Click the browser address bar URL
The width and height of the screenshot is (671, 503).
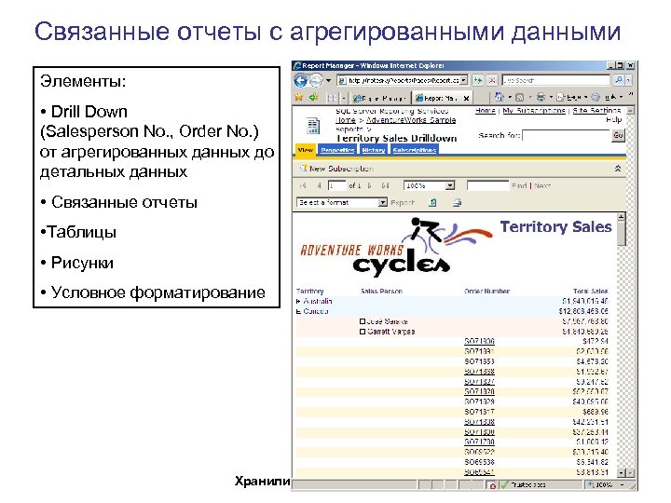point(403,80)
